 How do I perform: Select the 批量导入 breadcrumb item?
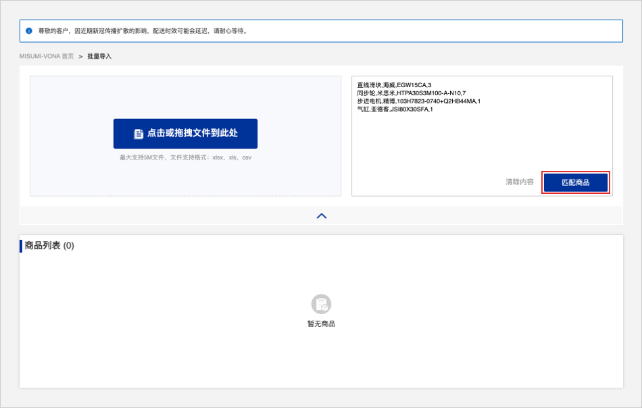click(99, 56)
